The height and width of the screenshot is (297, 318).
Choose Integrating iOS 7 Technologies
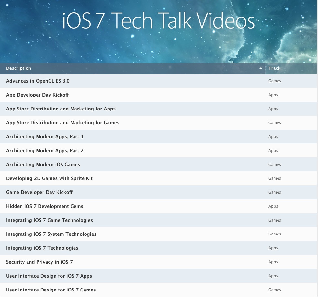click(x=42, y=248)
